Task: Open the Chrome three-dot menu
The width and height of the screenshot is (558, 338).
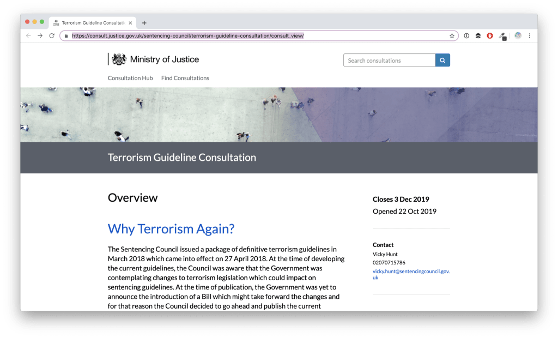Action: [530, 35]
